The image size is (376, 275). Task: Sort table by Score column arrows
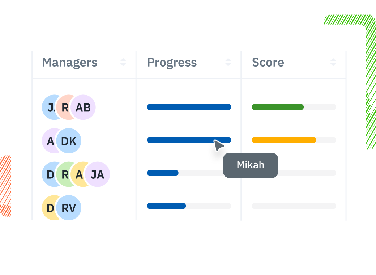click(333, 62)
